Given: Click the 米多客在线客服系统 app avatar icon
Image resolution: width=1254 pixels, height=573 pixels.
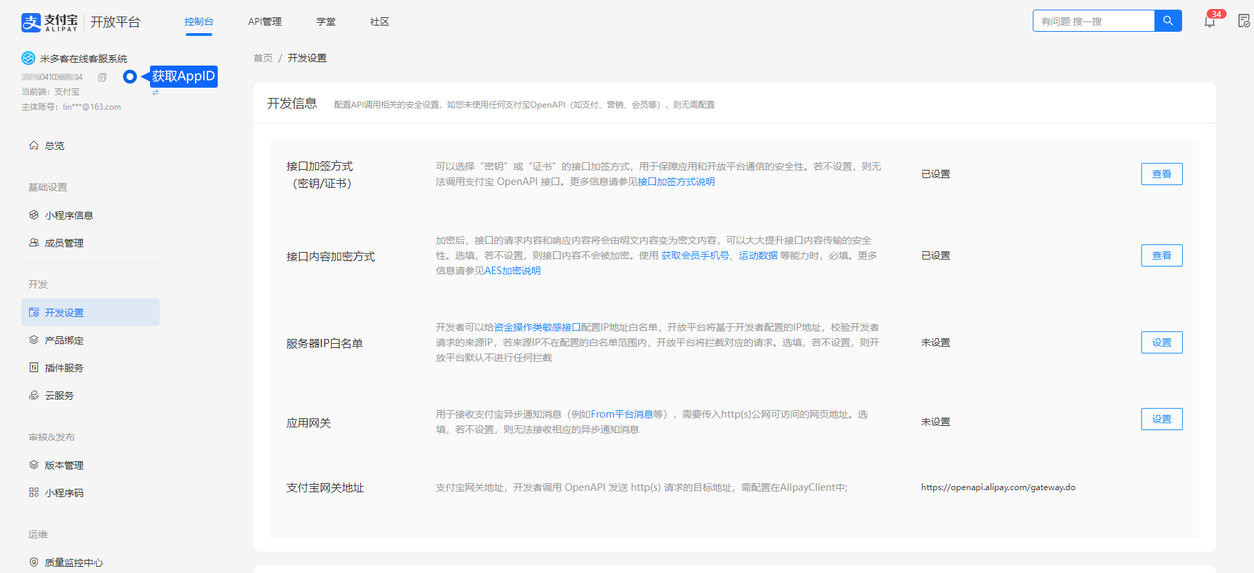Looking at the screenshot, I should pyautogui.click(x=28, y=59).
